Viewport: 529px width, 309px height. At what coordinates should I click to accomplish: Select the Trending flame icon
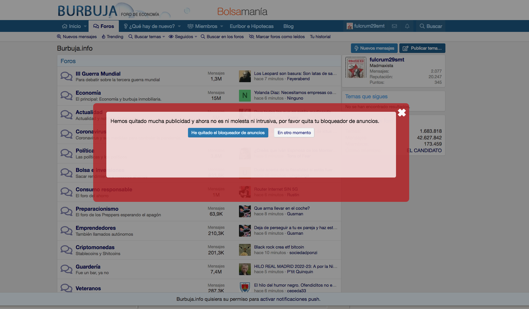pos(104,36)
